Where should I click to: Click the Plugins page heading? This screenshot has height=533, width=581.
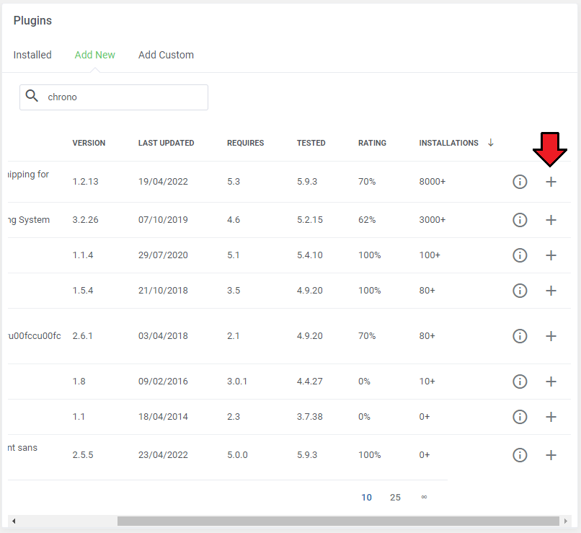(x=32, y=21)
